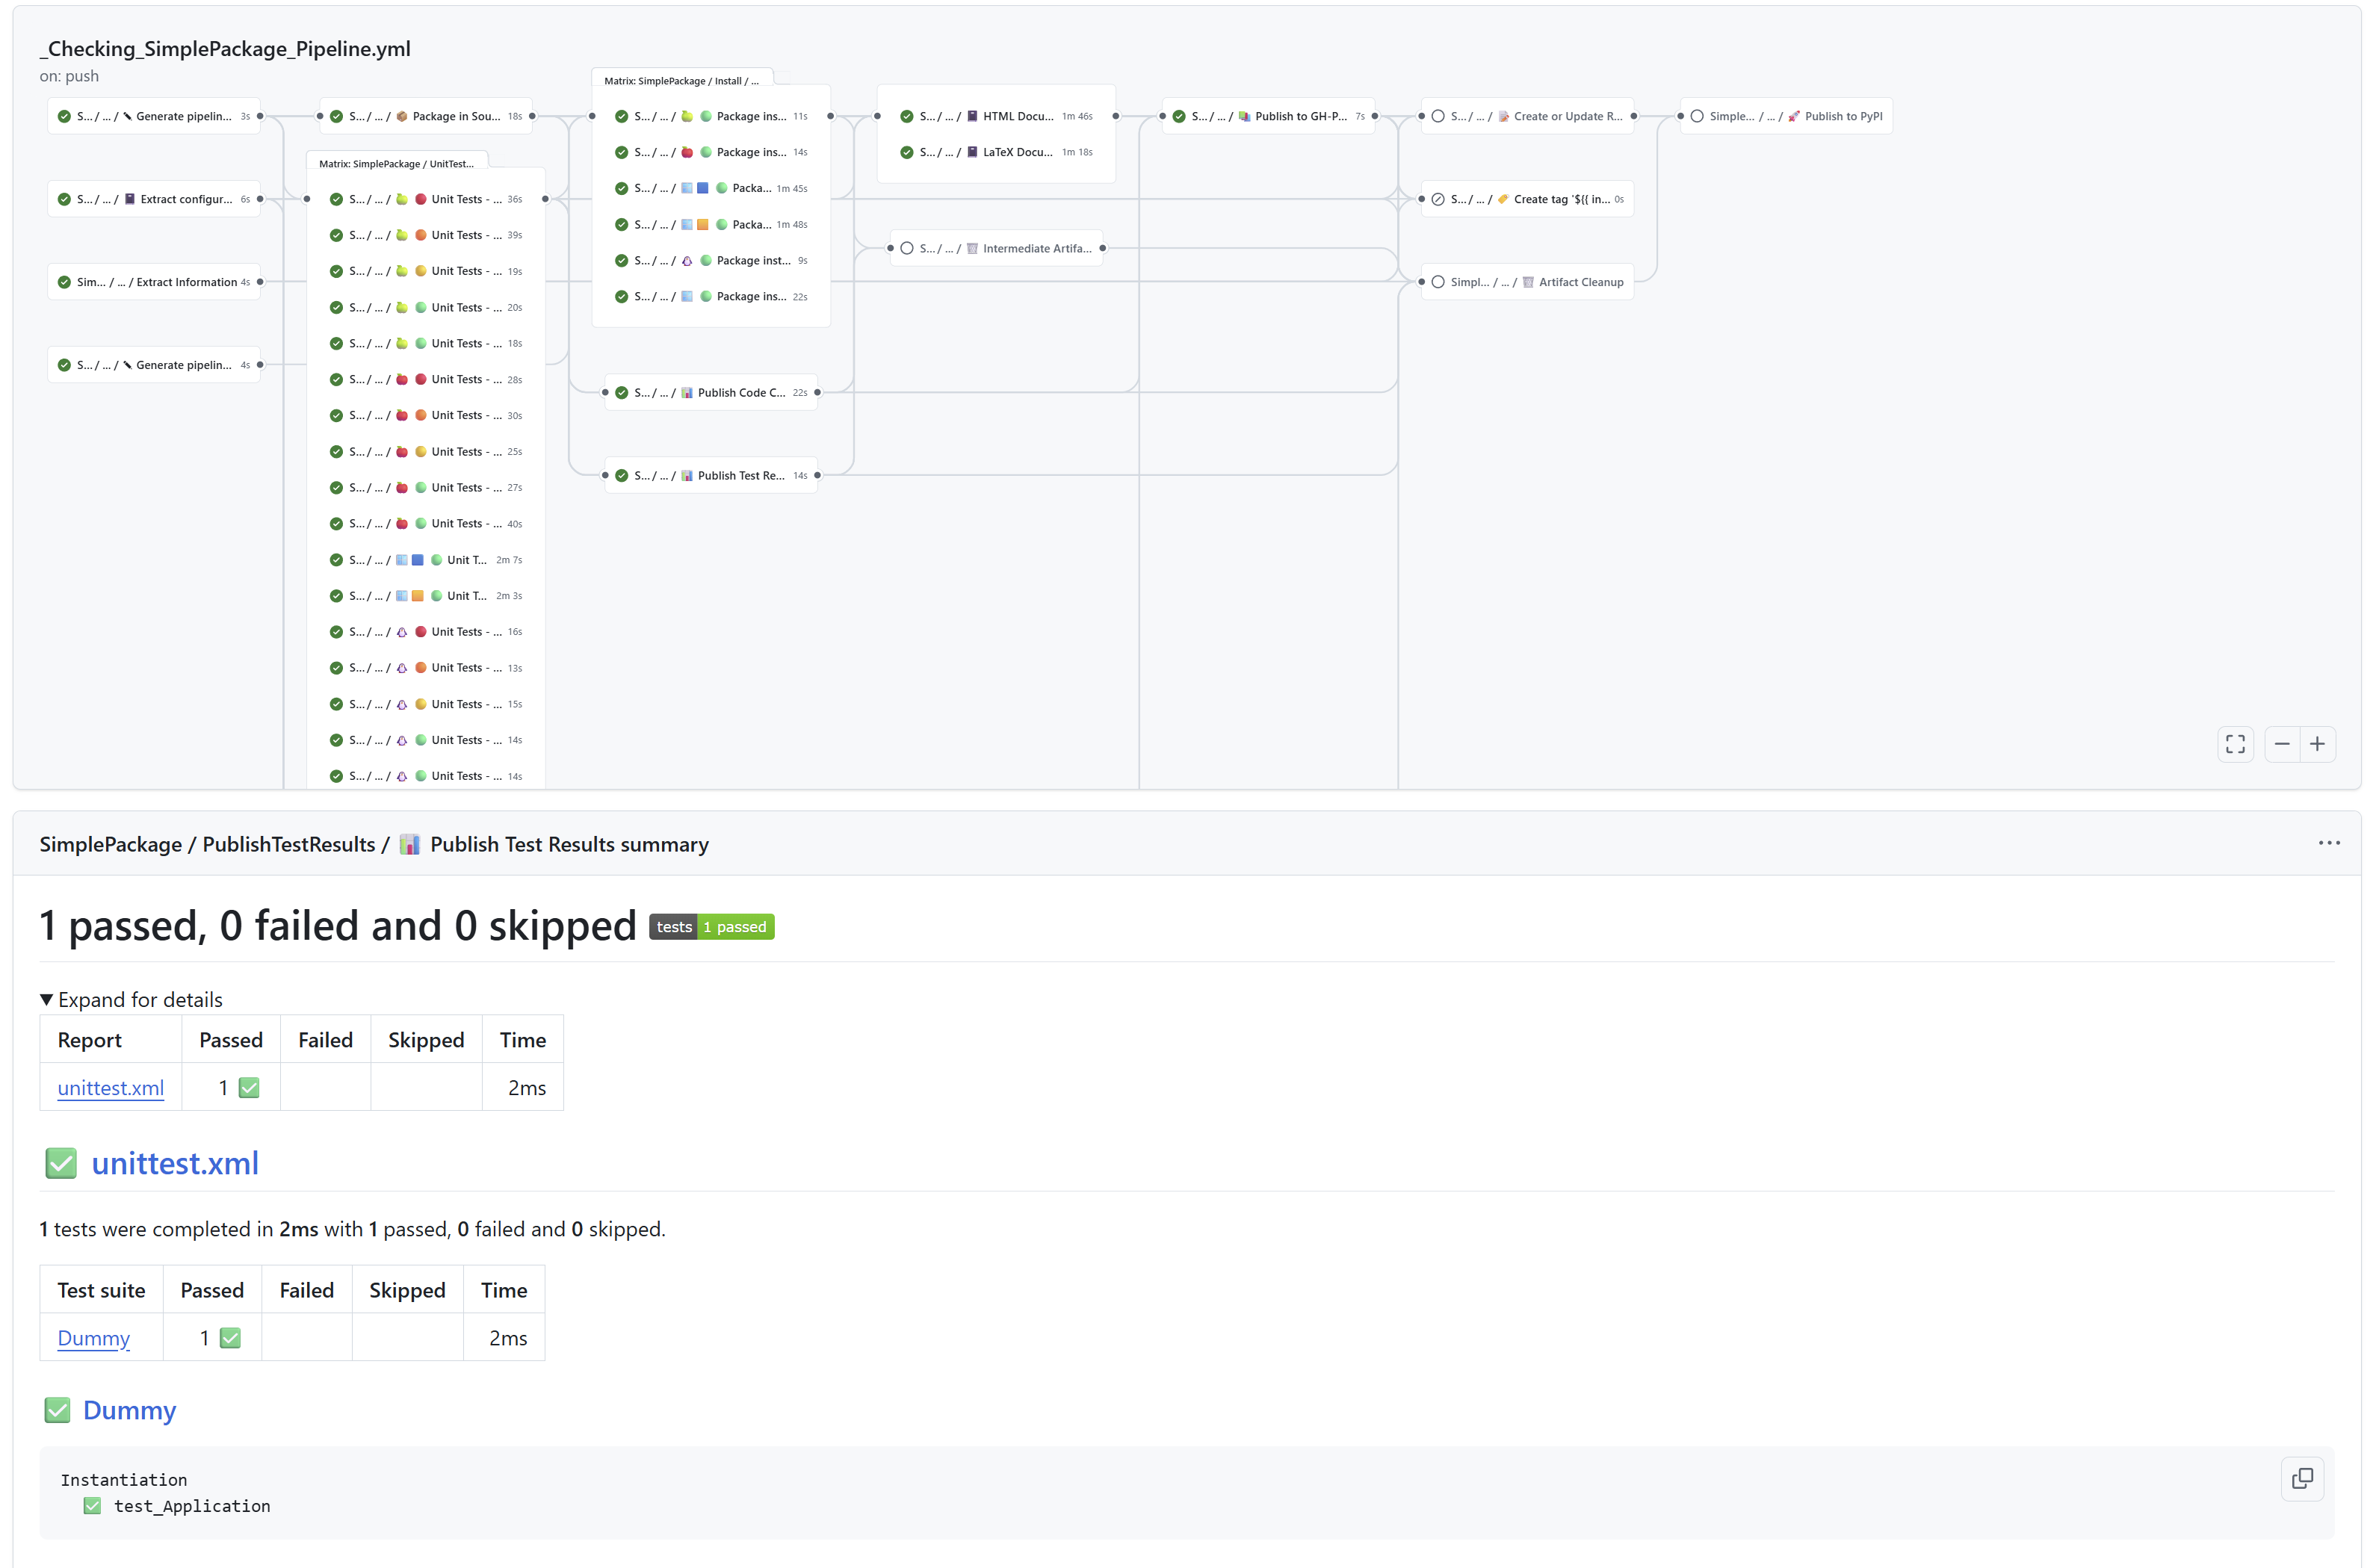Screen dimensions: 2379x1568
Task: Open the Dummy section heading link
Action: (129, 1410)
